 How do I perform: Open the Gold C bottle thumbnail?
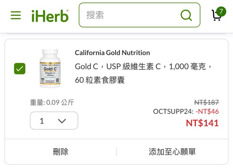click(x=51, y=68)
